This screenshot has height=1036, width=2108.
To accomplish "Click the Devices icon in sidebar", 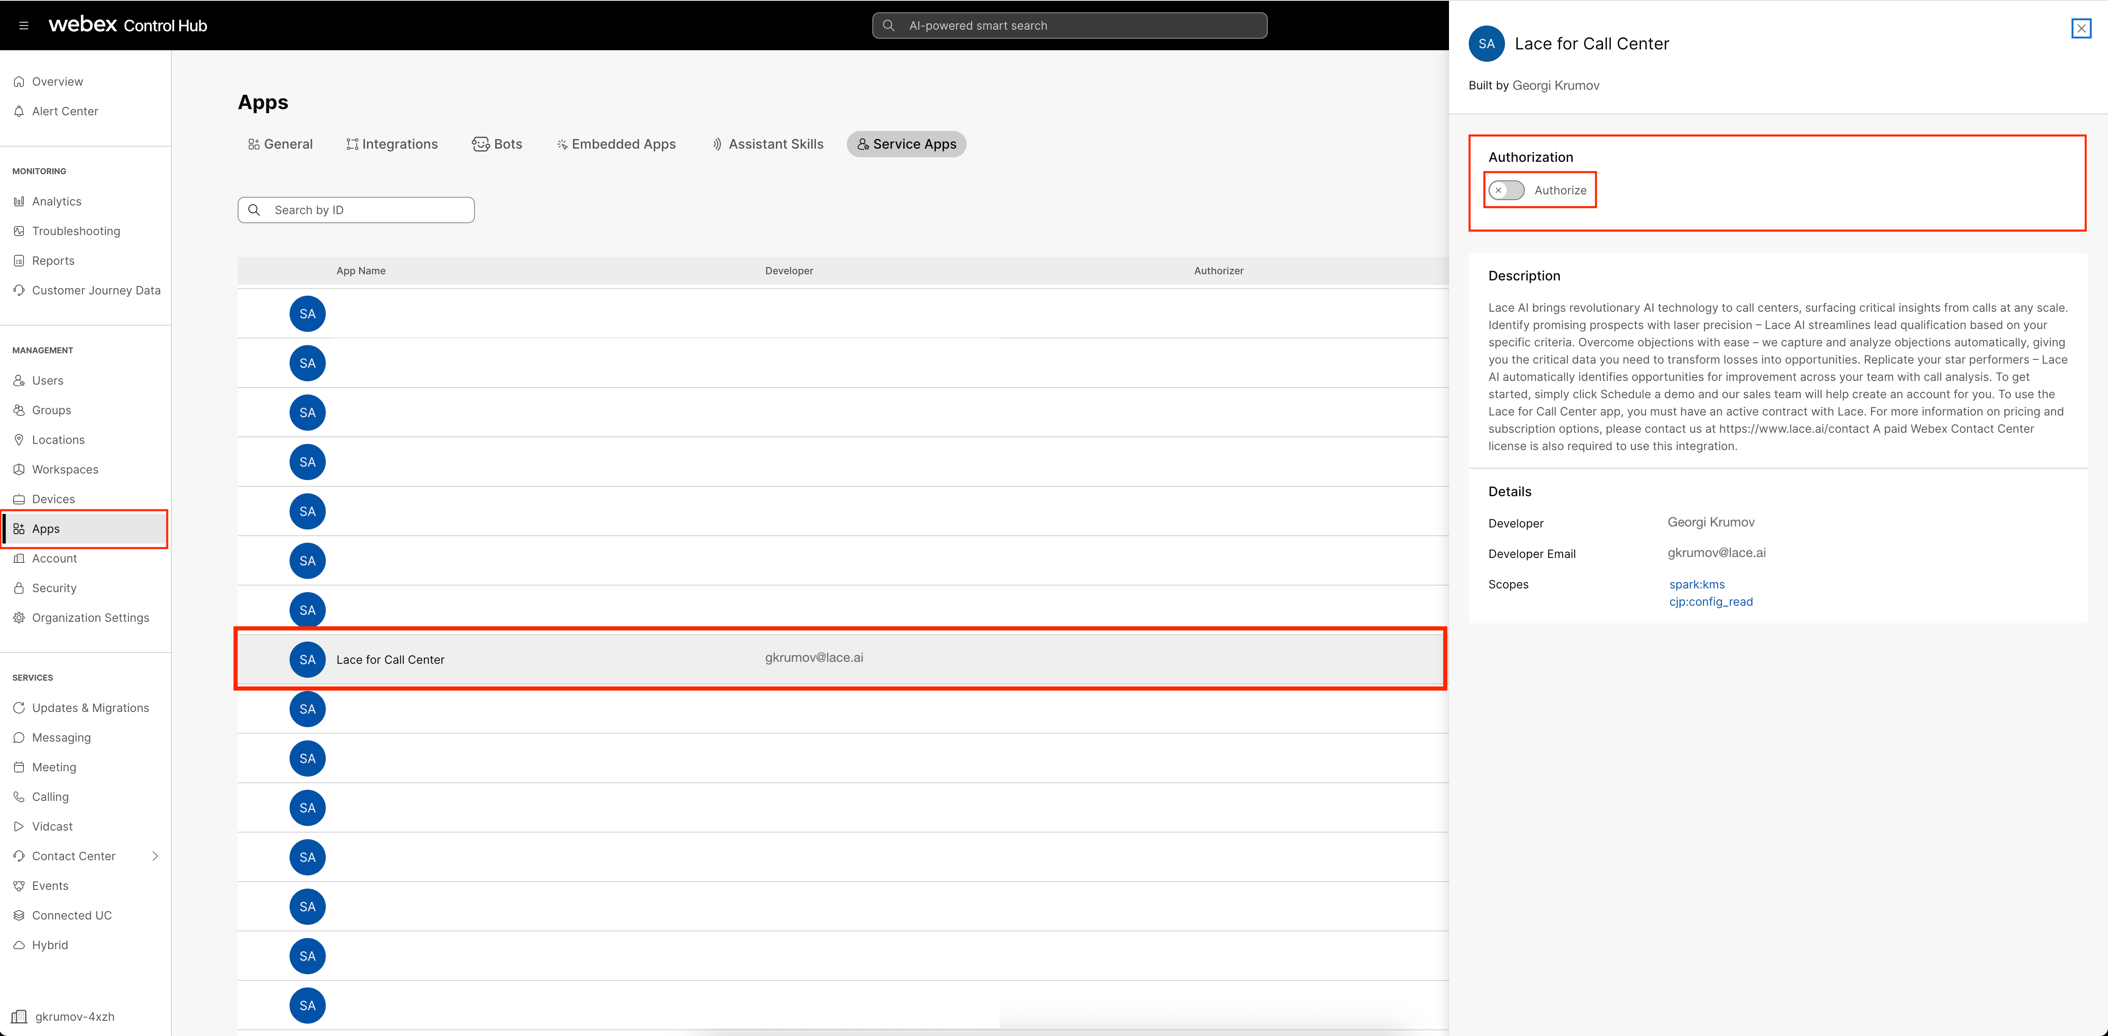I will coord(19,499).
